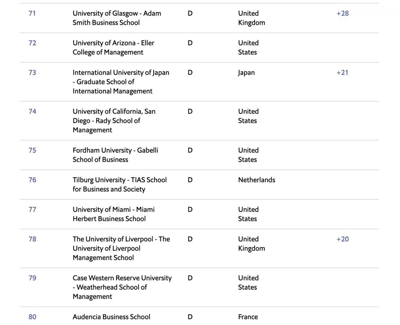Open Tilburg University TIAS School entry
Viewport: 400px width, 325px height.
click(119, 184)
